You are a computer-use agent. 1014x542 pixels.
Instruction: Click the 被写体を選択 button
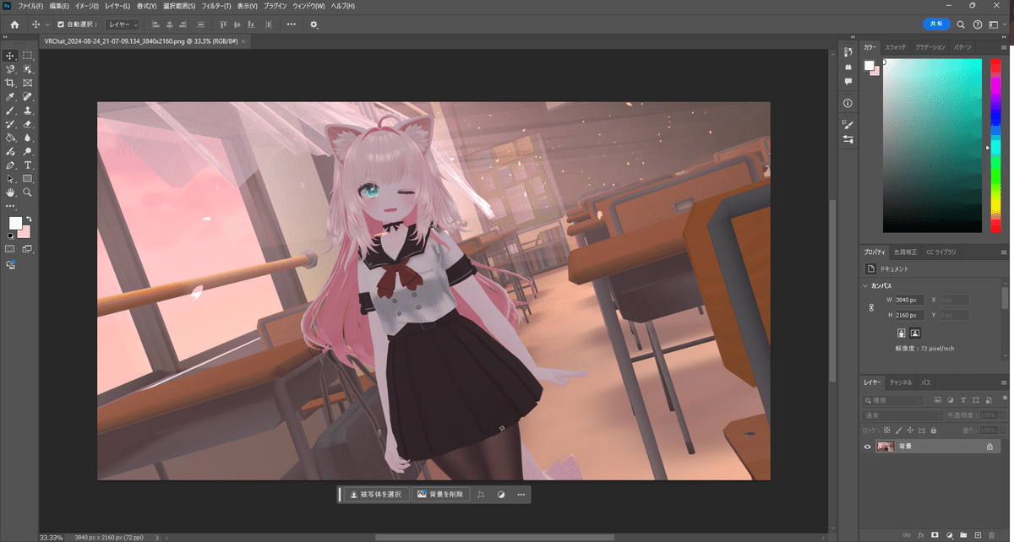point(377,495)
